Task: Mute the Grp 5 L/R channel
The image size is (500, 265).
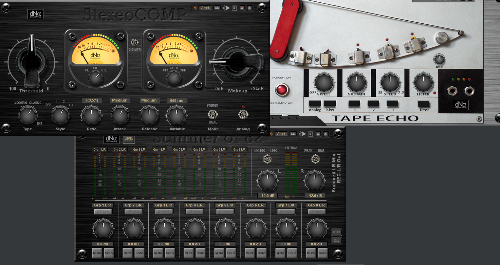Action: (219, 253)
